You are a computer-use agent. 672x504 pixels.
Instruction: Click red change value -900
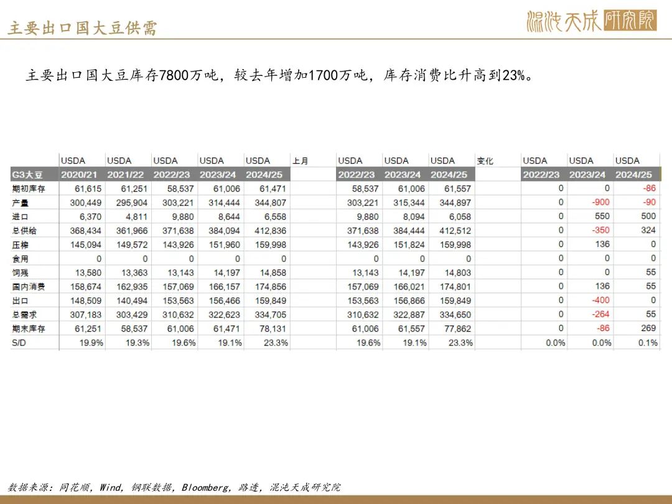tap(600, 202)
